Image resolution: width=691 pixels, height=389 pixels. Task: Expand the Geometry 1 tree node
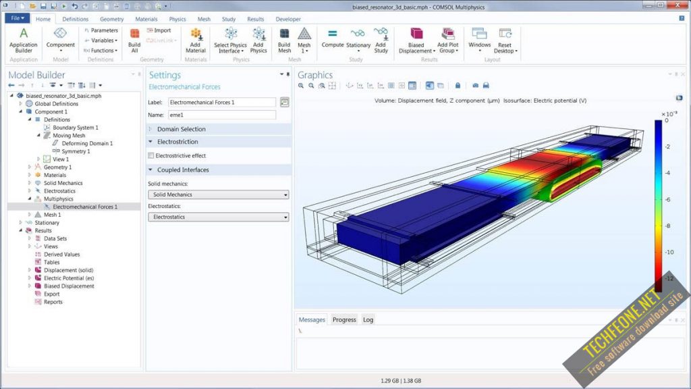[x=30, y=167]
